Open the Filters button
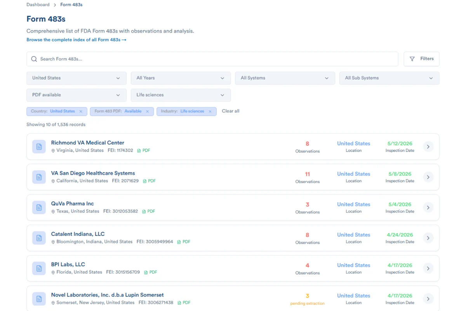This screenshot has width=466, height=311. (x=421, y=59)
